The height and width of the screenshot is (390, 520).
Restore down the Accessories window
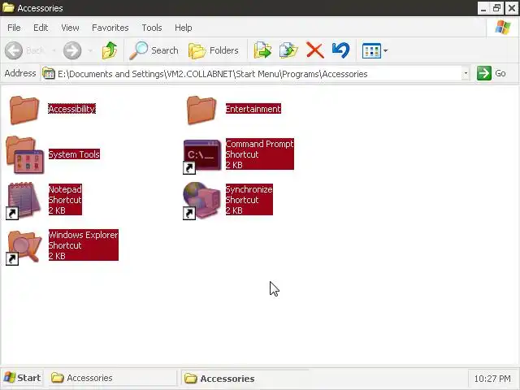click(497, 8)
